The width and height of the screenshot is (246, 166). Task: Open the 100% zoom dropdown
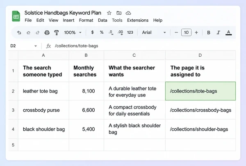click(x=73, y=32)
